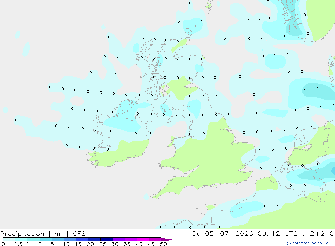Click the 0.5–1 mm legend color swatch
This screenshot has width=335, height=246.
coord(21,239)
